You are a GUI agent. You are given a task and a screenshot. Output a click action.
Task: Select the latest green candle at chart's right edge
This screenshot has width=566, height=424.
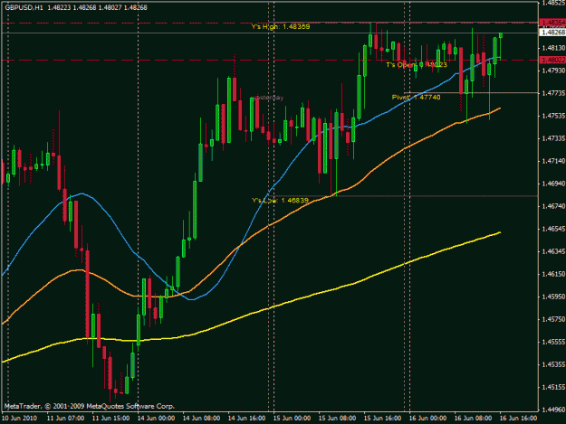coord(501,35)
